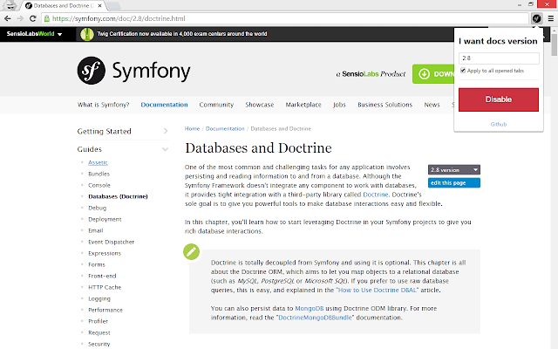This screenshot has height=349, width=558.
Task: Open the Jobs menu item
Action: [x=339, y=105]
